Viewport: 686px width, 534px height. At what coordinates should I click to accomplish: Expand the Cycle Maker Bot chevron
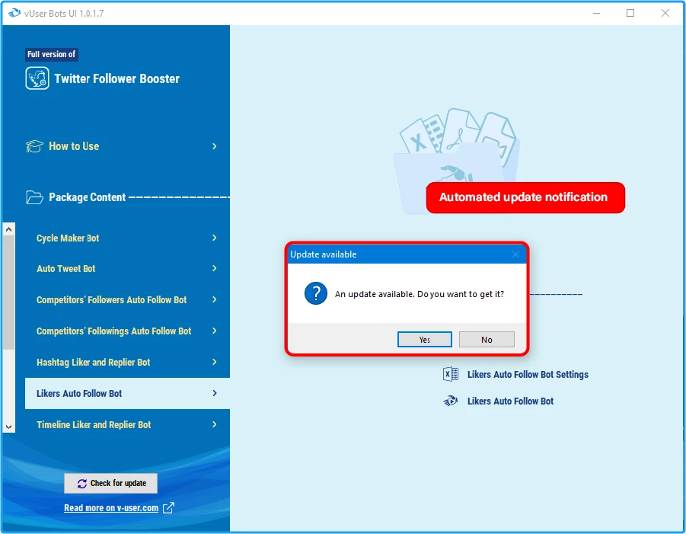coord(215,238)
